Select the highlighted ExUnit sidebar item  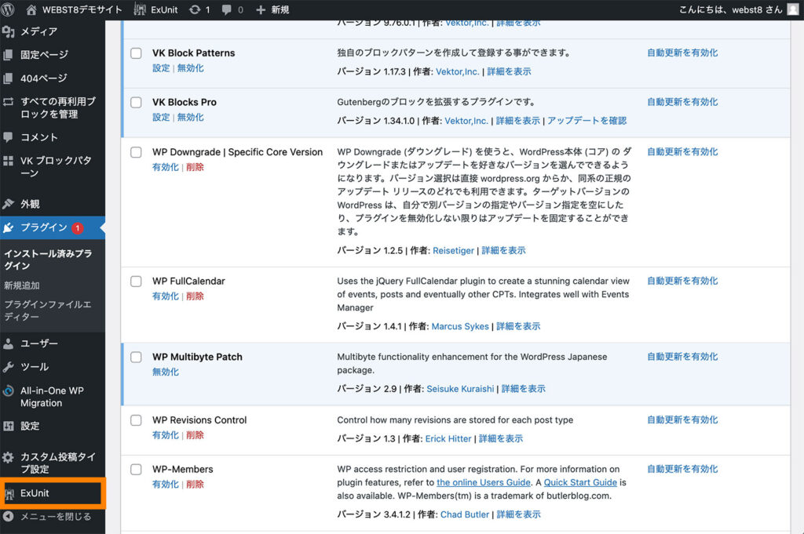(x=35, y=493)
